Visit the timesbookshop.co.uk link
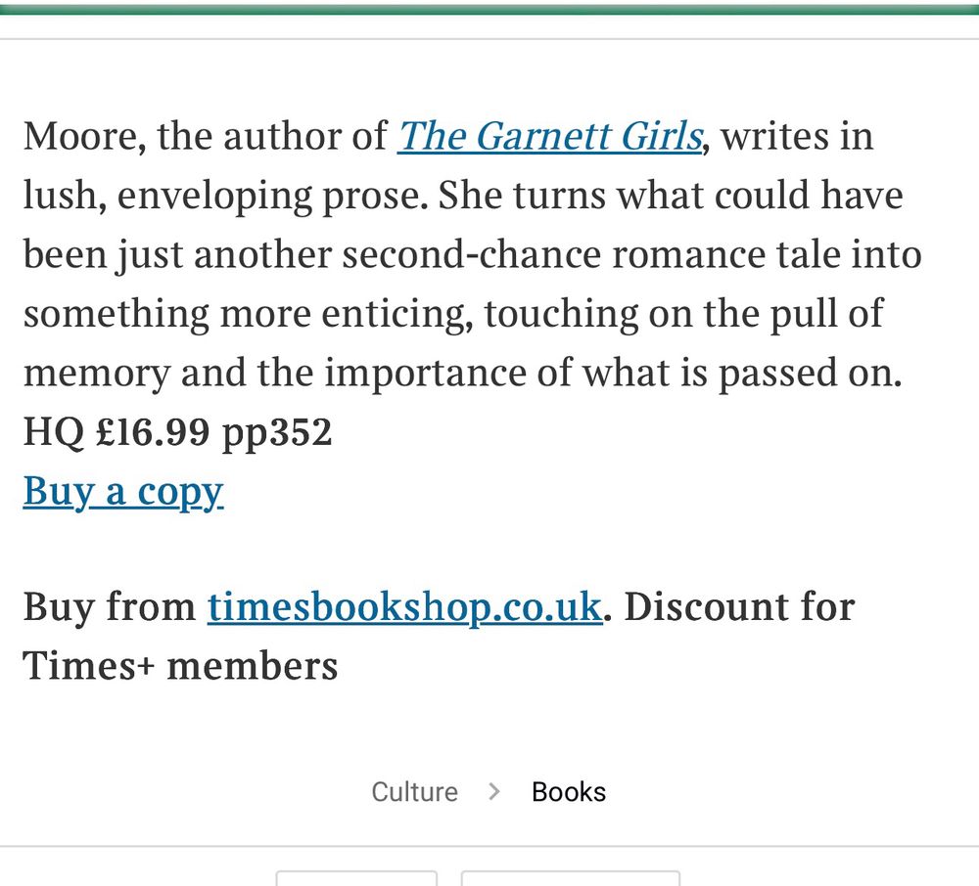Image resolution: width=979 pixels, height=886 pixels. (x=405, y=607)
